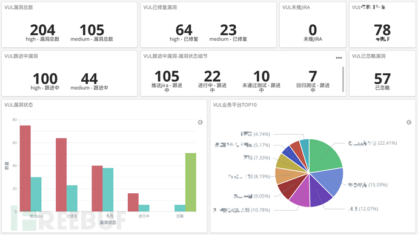Click 0 未推JIRA metric
The width and height of the screenshot is (418, 235).
tap(313, 33)
